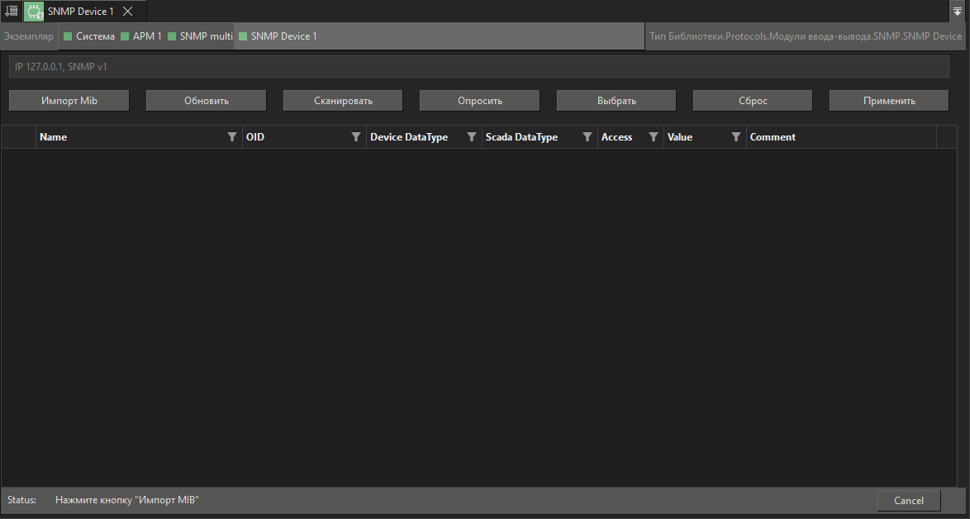Select the SNMP Device 1 document tab

point(83,12)
